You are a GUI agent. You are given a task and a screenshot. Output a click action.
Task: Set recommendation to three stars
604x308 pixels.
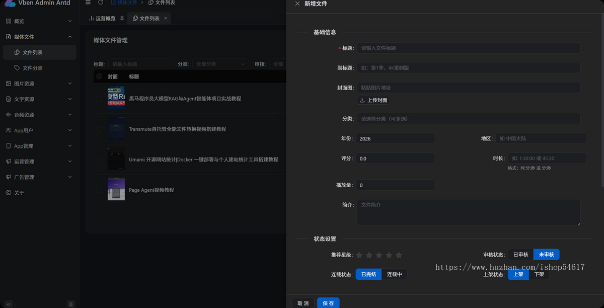[x=379, y=255]
